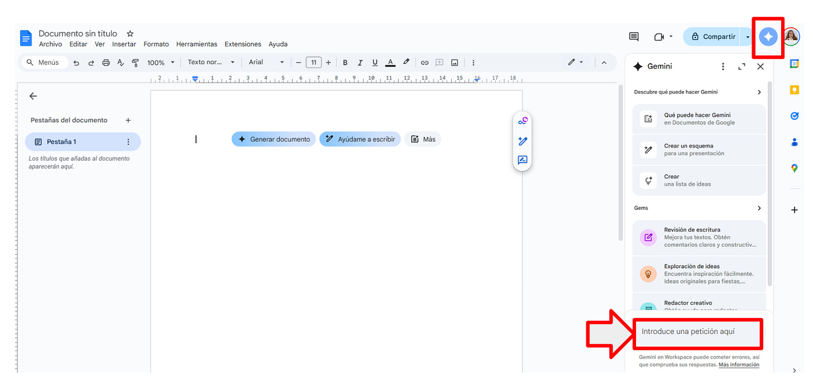813x376 pixels.
Task: Click the redo arrow in toolbar
Action: point(91,63)
